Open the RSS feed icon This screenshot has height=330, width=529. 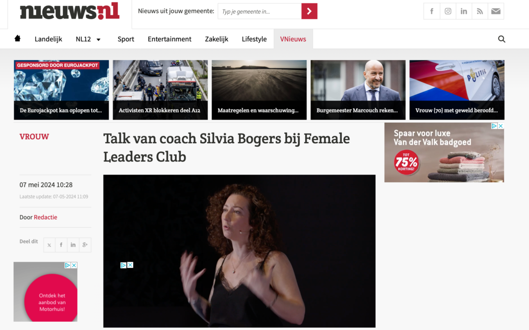480,11
